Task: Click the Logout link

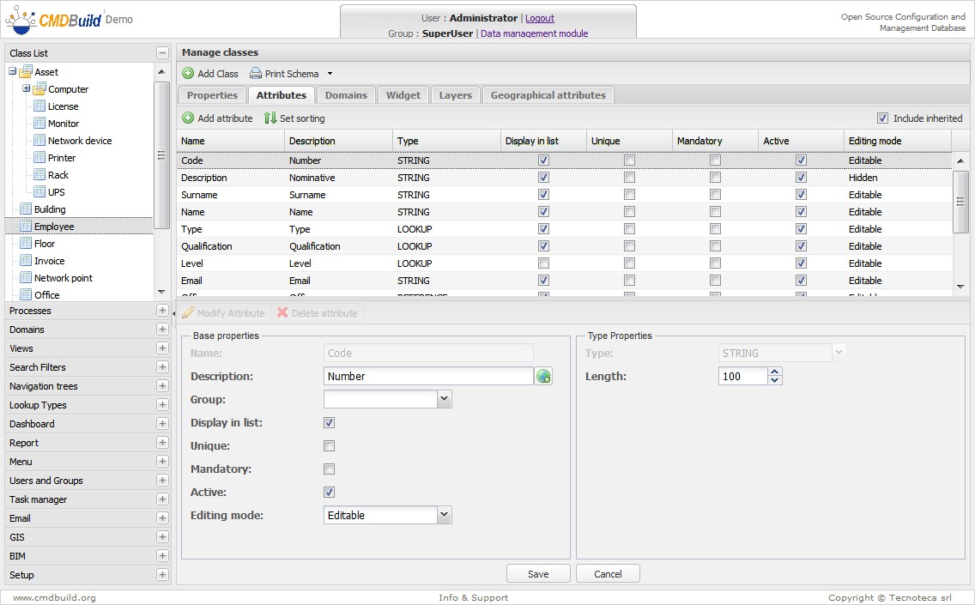Action: [539, 18]
